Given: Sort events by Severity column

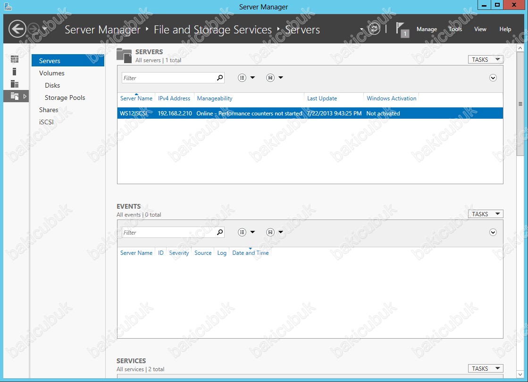Looking at the screenshot, I should point(179,253).
